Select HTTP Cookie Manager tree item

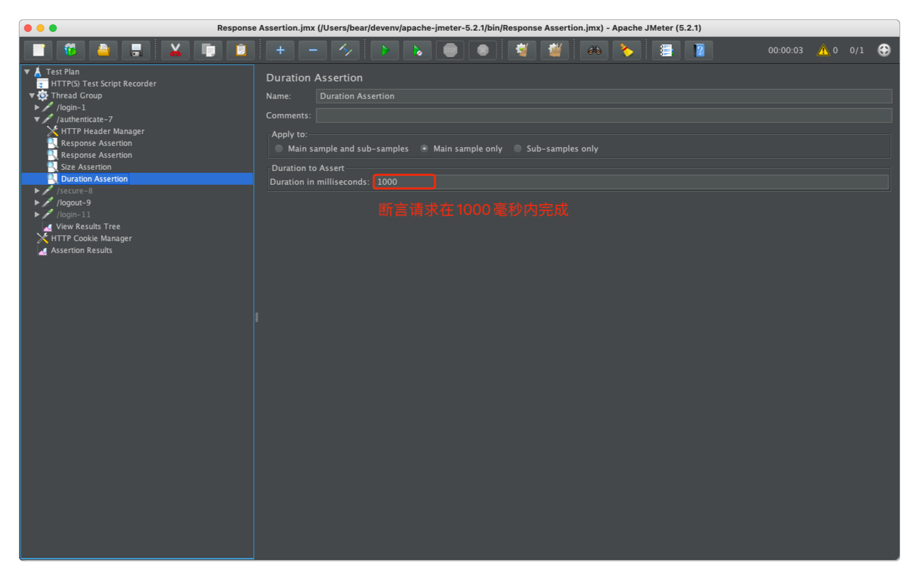pos(92,238)
